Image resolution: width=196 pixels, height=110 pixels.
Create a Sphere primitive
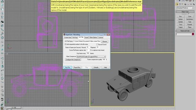pyautogui.click(x=180, y=19)
